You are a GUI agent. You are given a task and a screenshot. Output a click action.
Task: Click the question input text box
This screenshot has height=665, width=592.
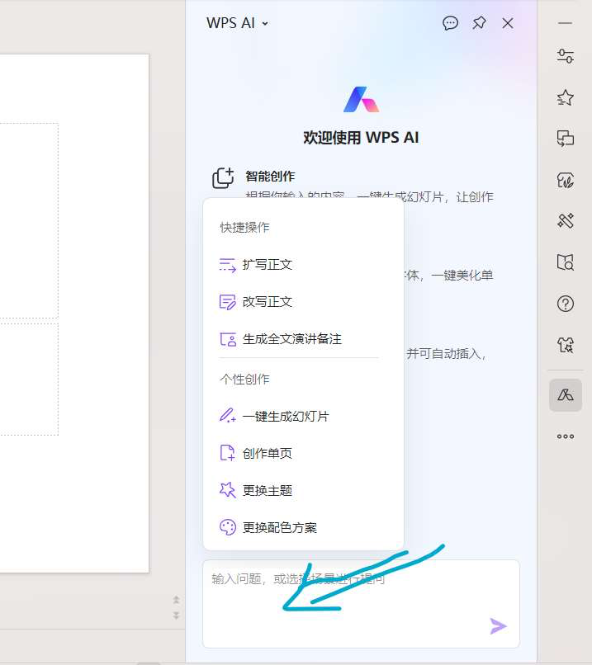click(347, 602)
